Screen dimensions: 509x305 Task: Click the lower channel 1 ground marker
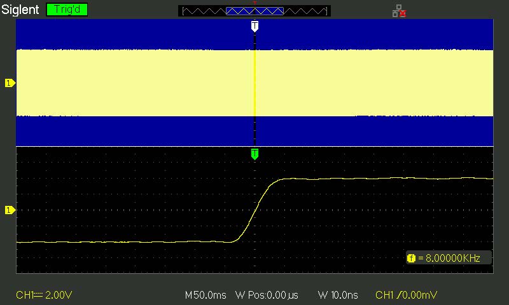10,210
